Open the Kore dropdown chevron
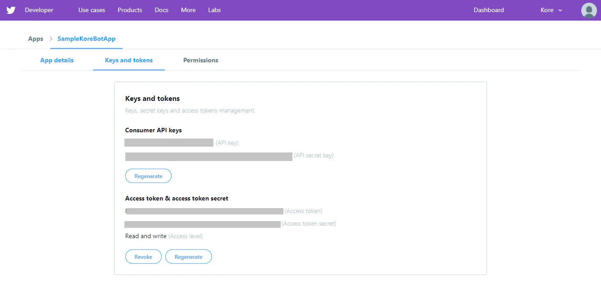 559,10
